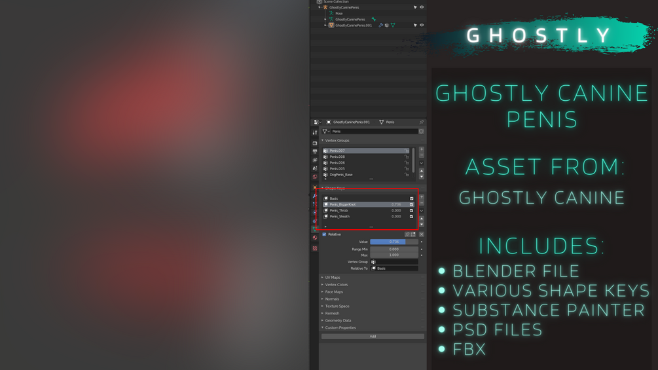The image size is (658, 370).
Task: Clear shape keys with the X button
Action: point(422,234)
